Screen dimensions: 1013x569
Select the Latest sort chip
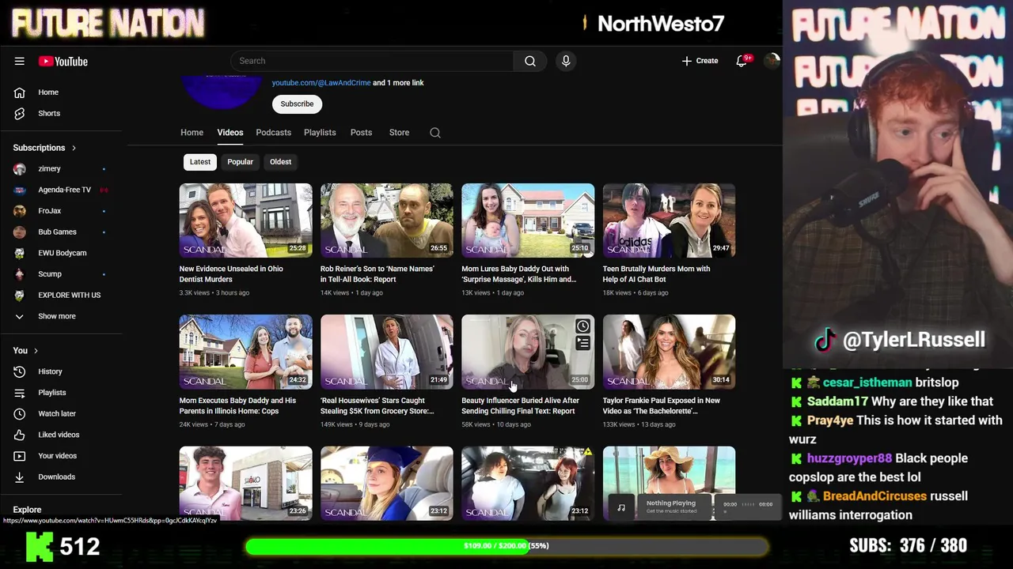[x=200, y=162]
